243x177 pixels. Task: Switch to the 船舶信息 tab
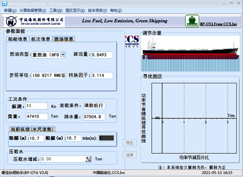pos(17,39)
